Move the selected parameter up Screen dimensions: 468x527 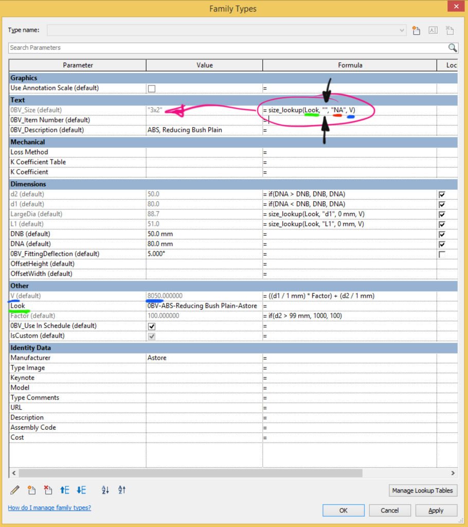point(64,490)
